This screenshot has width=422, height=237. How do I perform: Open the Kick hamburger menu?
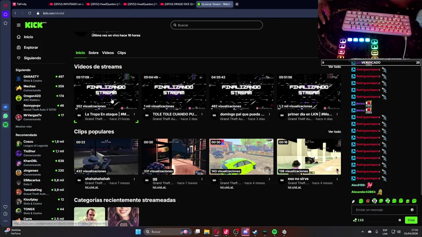[x=18, y=25]
